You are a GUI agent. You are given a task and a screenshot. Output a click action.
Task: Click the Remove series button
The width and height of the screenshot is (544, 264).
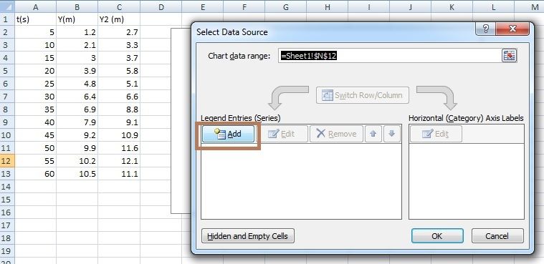coord(336,134)
